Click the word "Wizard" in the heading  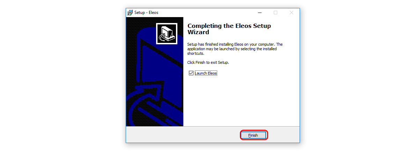click(198, 32)
